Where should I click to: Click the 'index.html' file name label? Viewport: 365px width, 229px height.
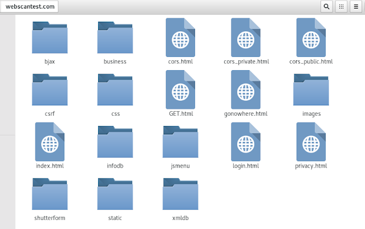pyautogui.click(x=50, y=166)
